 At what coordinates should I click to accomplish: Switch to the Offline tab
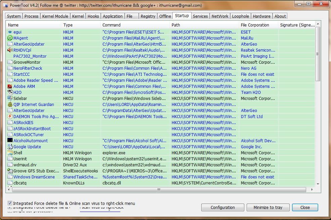(x=165, y=16)
